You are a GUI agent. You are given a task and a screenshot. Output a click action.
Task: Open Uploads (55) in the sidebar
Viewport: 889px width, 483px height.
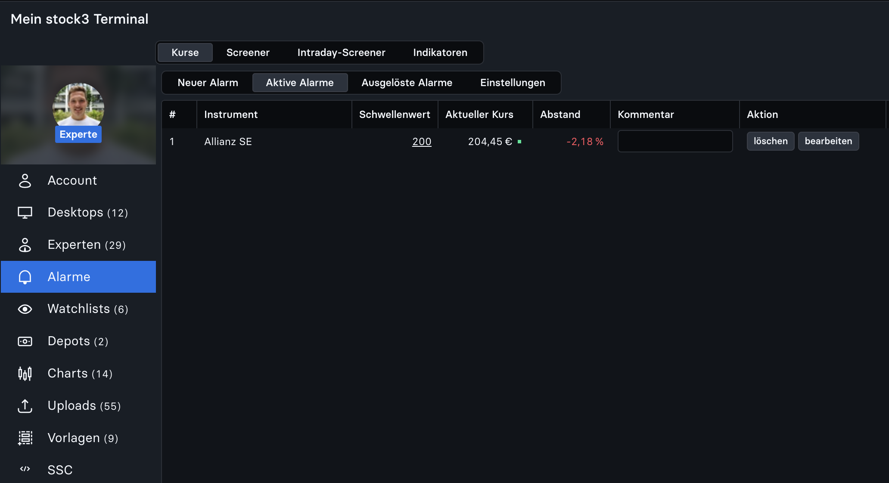78,406
